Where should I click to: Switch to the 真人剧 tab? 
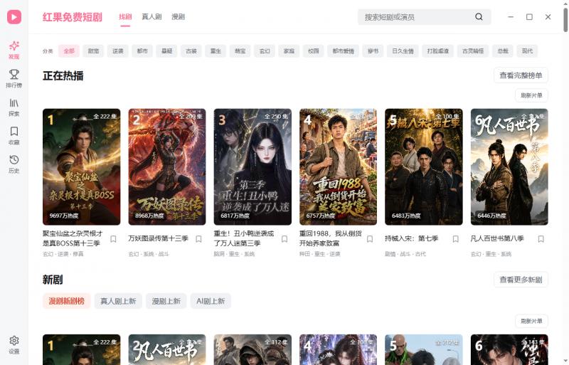tap(151, 16)
